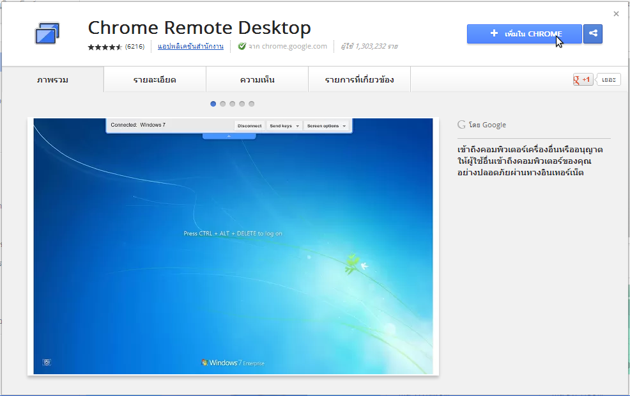
Task: Click the จาก chrome.google.com text
Action: pos(288,46)
